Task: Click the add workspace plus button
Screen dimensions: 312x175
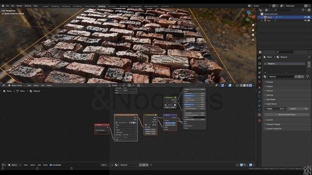Action: point(172,6)
